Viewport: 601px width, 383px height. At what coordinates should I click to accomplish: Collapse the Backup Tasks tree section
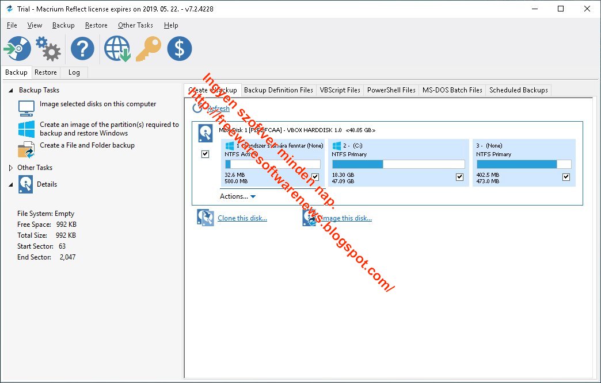pyautogui.click(x=11, y=91)
